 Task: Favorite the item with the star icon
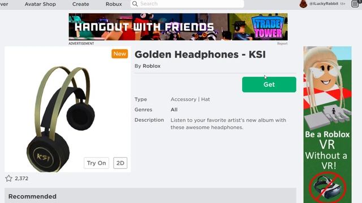[9, 178]
